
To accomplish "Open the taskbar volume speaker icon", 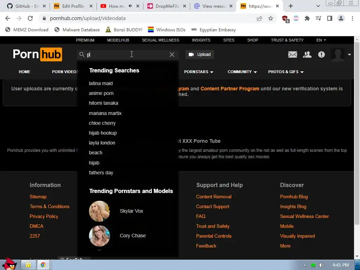I will tap(322, 265).
